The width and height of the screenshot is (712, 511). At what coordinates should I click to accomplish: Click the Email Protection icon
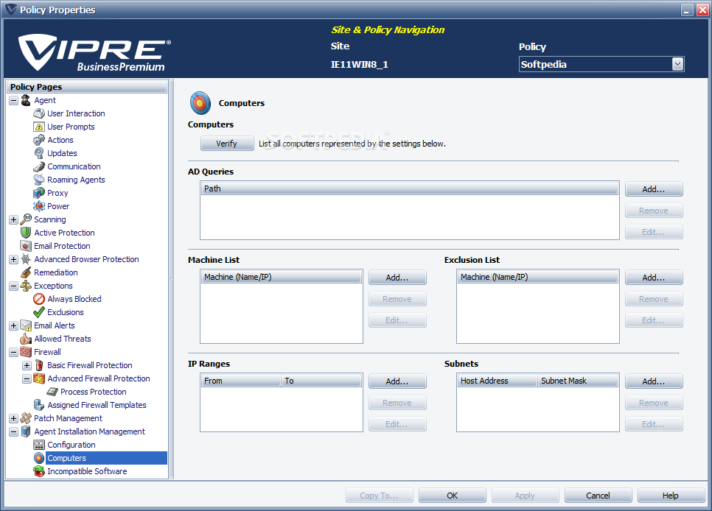pos(26,246)
